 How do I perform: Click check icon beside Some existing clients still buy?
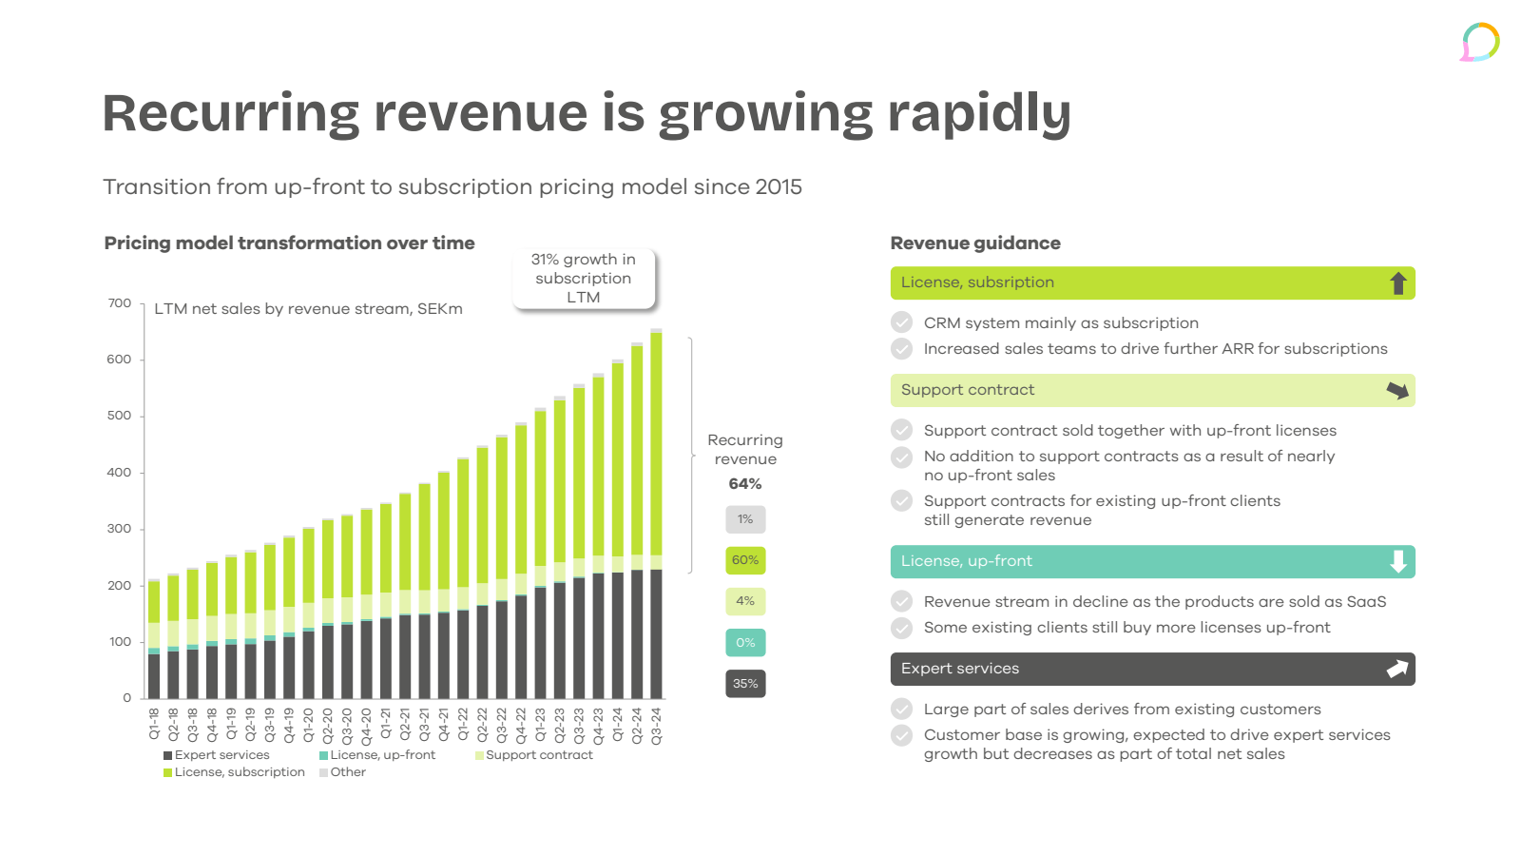[902, 627]
